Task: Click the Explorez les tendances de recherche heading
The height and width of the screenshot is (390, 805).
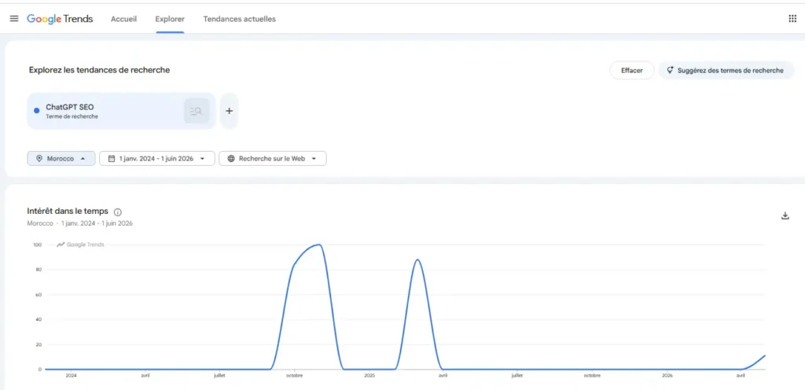Action: pos(100,70)
